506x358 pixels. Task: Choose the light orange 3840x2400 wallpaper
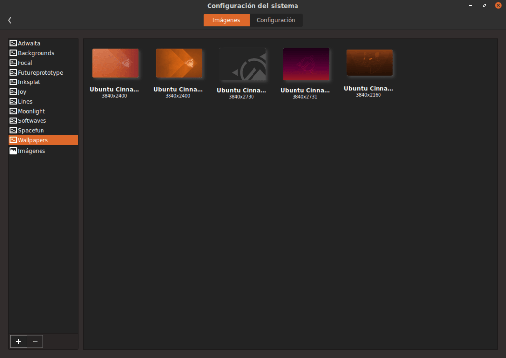click(x=116, y=63)
